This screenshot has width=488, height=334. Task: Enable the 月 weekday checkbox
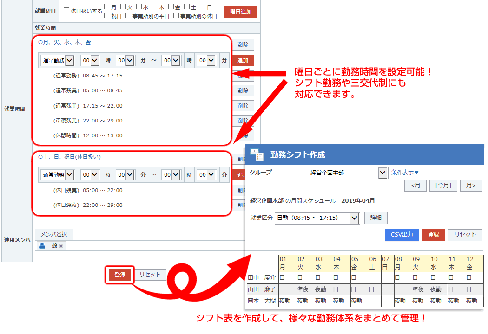click(107, 7)
